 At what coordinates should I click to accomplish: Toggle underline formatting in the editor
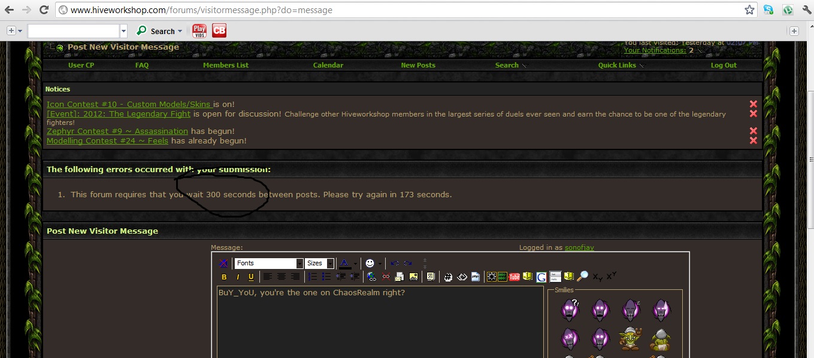[x=251, y=277]
